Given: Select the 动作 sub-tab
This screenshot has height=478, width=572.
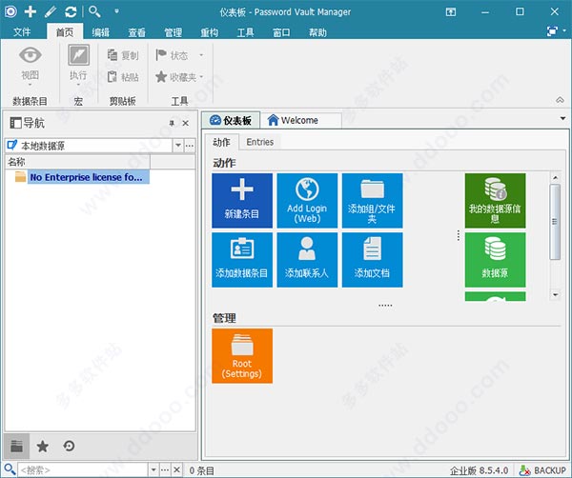Looking at the screenshot, I should click(x=221, y=142).
